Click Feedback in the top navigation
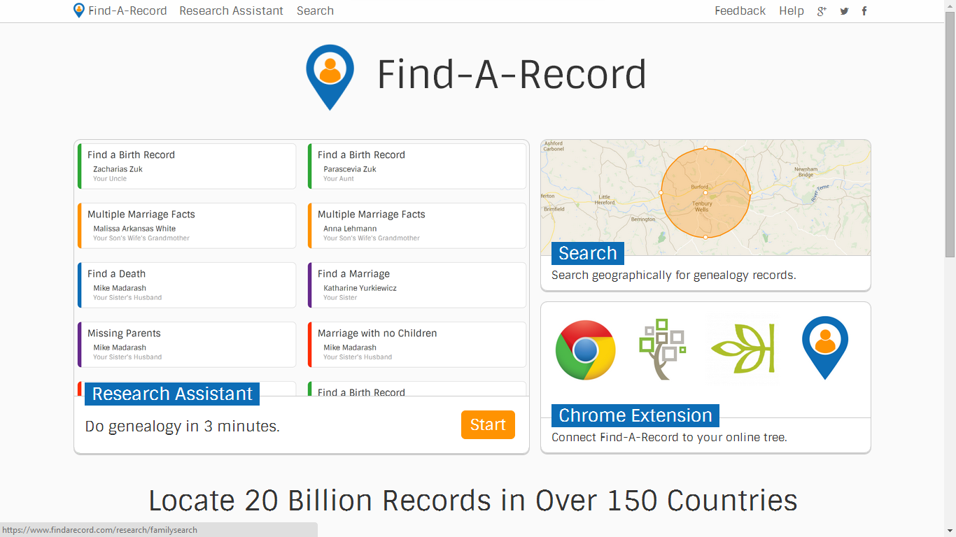The height and width of the screenshot is (537, 956). 740,10
